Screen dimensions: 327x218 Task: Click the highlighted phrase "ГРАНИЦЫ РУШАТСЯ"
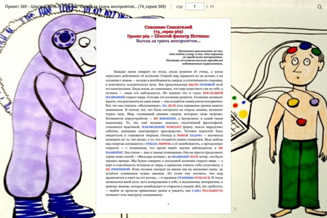(193, 178)
